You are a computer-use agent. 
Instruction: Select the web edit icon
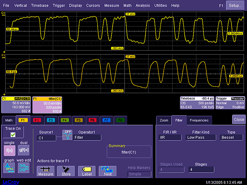click(x=23, y=169)
